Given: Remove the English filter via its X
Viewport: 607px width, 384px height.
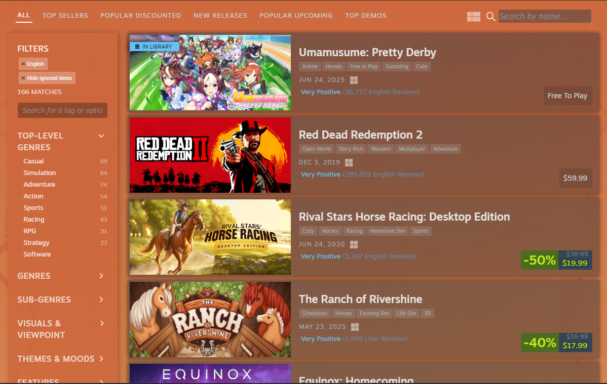Looking at the screenshot, I should point(23,64).
